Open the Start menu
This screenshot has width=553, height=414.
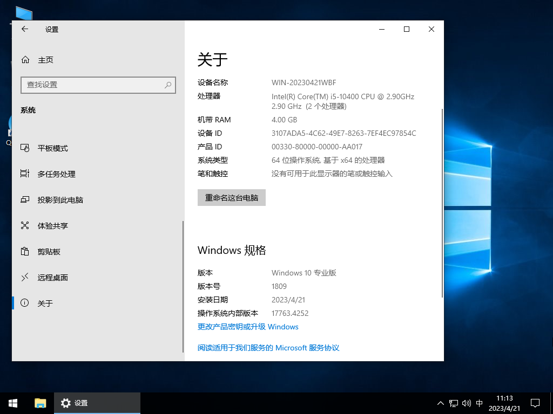12,403
